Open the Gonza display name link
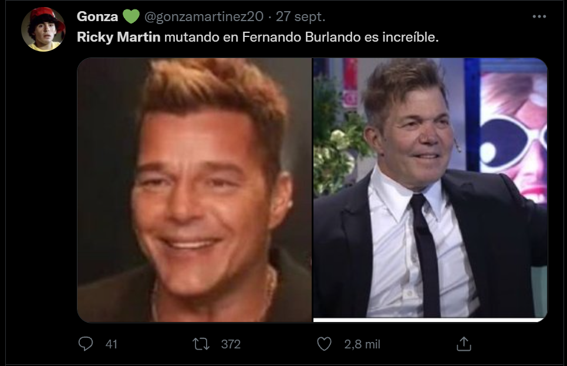The height and width of the screenshot is (366, 567). pos(97,16)
